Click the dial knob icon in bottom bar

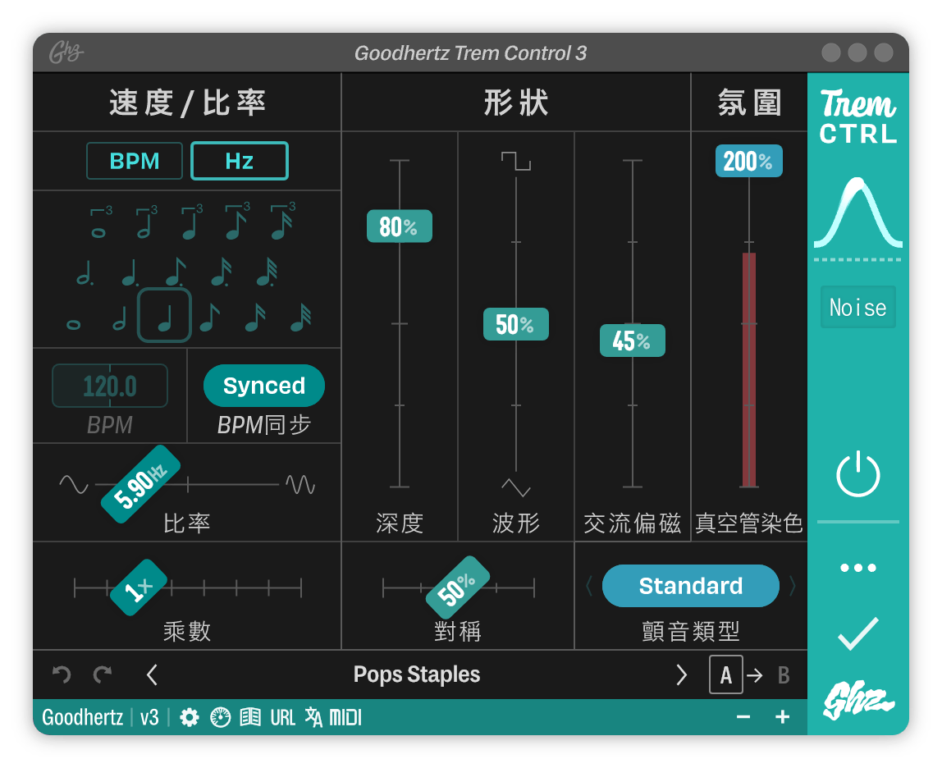pyautogui.click(x=221, y=717)
